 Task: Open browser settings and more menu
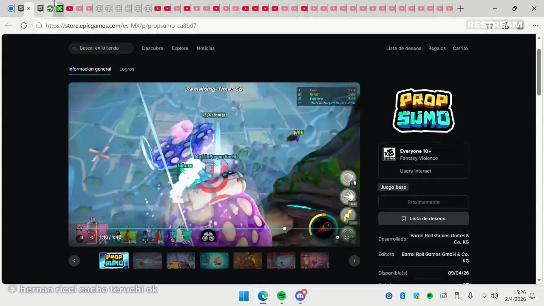point(535,25)
